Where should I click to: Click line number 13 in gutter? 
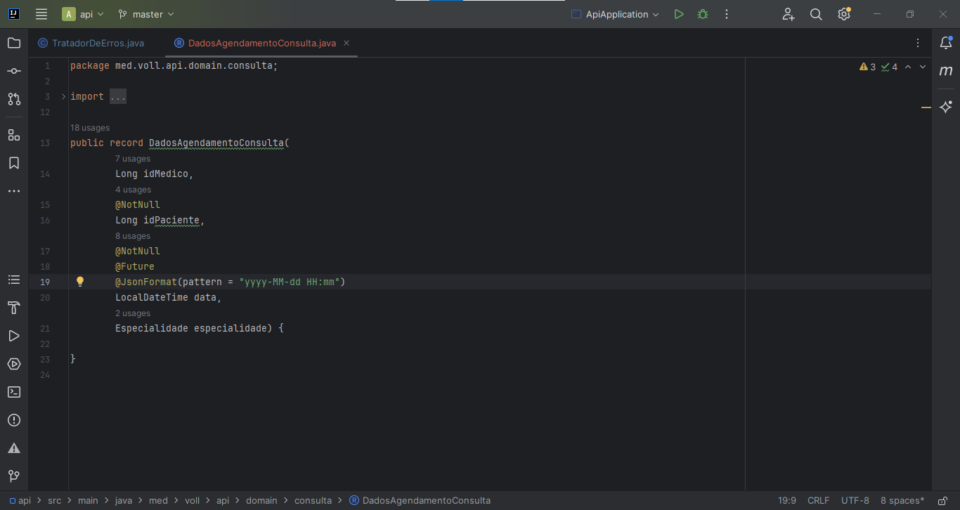(46, 143)
